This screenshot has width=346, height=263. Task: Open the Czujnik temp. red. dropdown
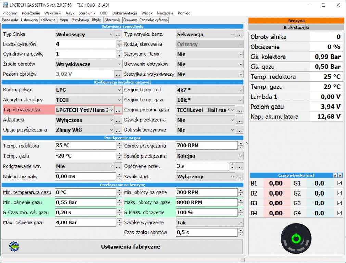tap(210, 90)
